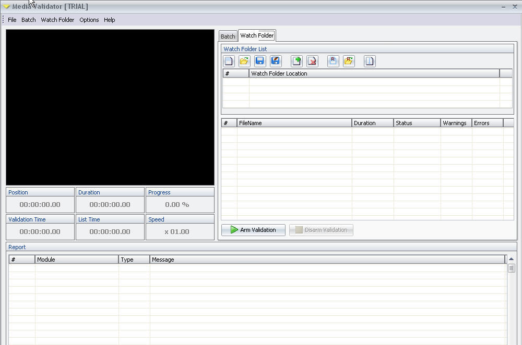This screenshot has height=345, width=522.
Task: Save the watch folder list
Action: pyautogui.click(x=259, y=61)
